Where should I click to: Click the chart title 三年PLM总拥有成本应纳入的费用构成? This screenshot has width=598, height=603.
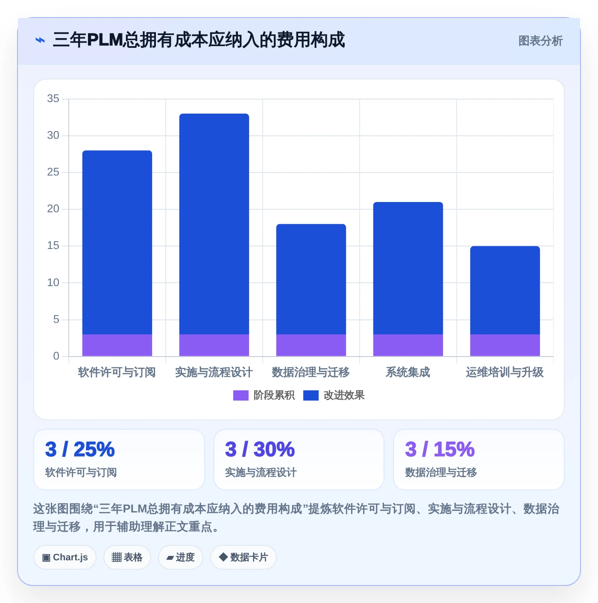coord(199,40)
